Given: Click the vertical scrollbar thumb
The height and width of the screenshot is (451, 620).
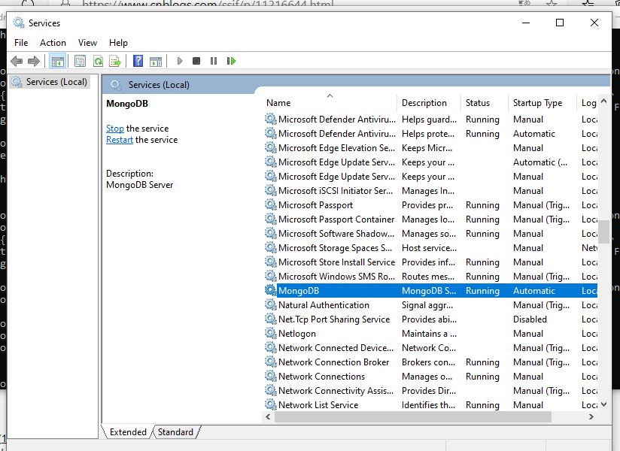Looking at the screenshot, I should tap(603, 232).
